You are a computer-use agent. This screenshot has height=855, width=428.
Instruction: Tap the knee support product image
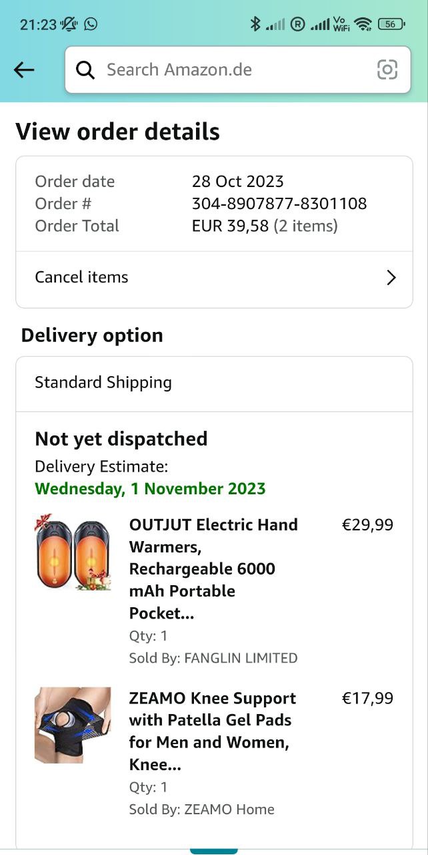coord(73,725)
